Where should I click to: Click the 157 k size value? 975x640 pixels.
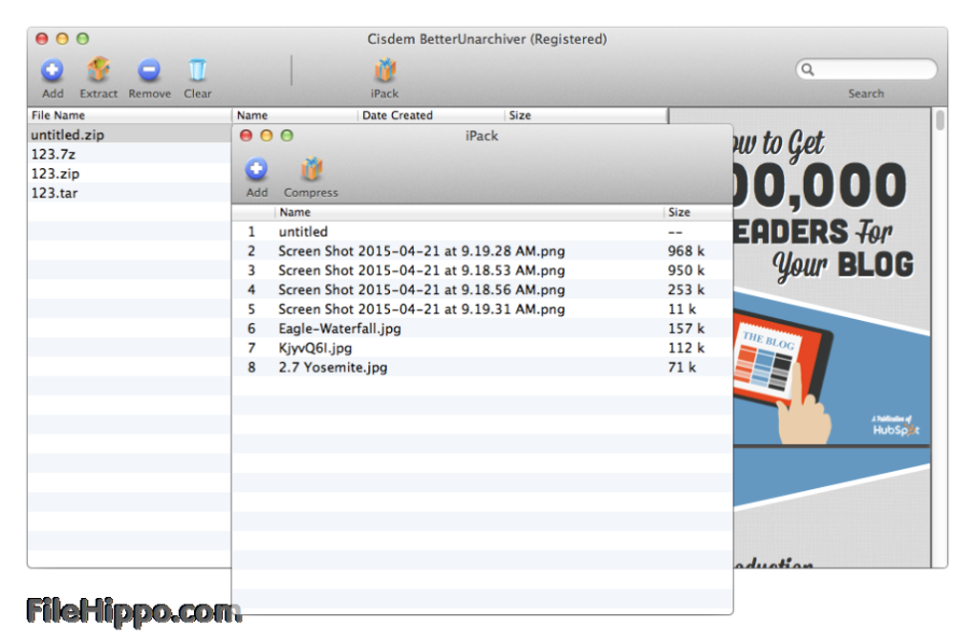click(x=686, y=328)
